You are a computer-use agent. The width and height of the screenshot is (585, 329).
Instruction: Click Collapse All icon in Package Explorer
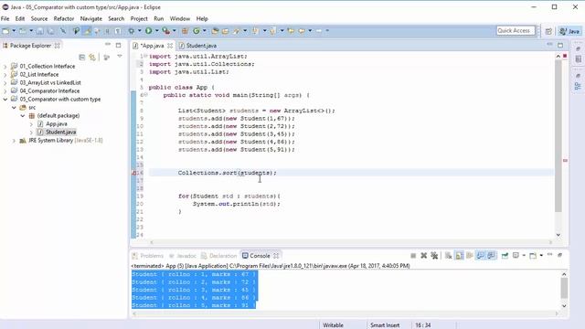[x=82, y=57]
